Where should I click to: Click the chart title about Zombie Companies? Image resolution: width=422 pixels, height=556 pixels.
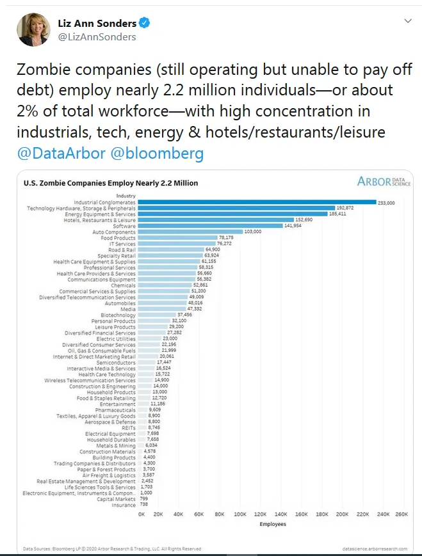pos(110,183)
